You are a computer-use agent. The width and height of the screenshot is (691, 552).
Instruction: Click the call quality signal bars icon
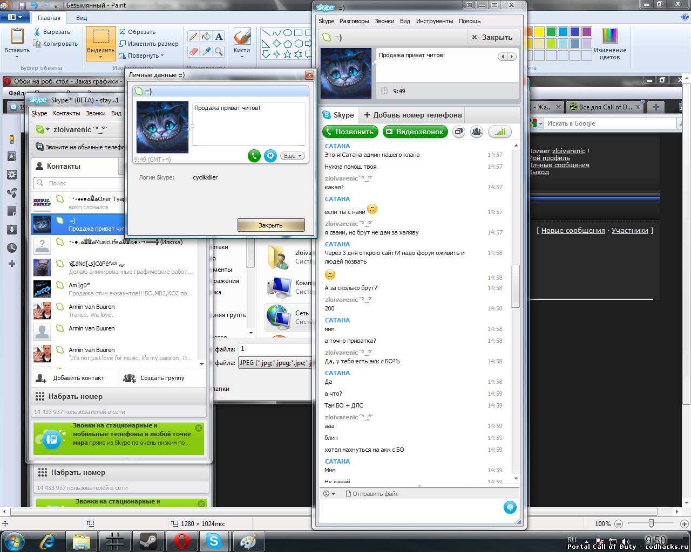[500, 132]
